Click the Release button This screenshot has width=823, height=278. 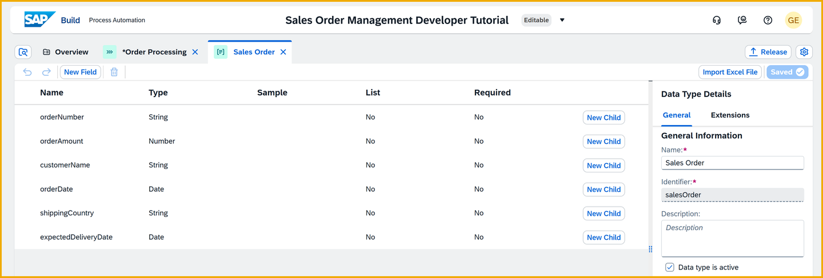[768, 52]
